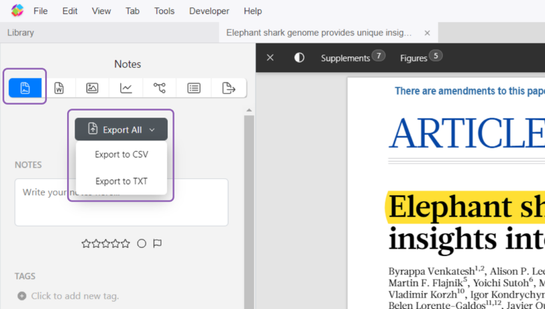
Task: Open the line chart panel icon
Action: coord(126,88)
